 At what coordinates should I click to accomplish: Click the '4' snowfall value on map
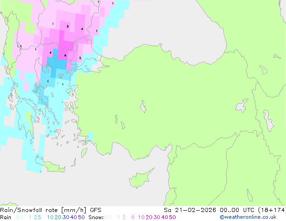[51, 53]
